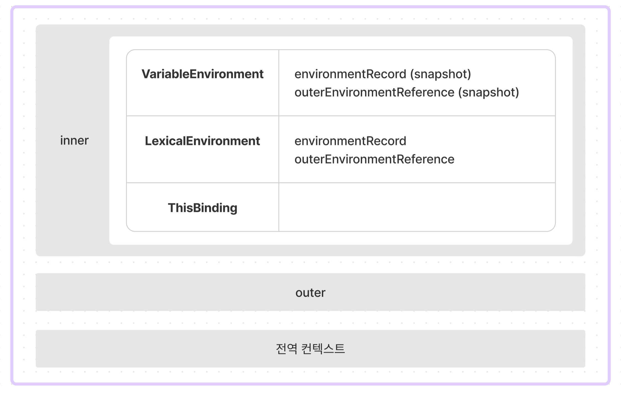Select the VariableEnvironment header cell
The width and height of the screenshot is (621, 394).
pyautogui.click(x=202, y=83)
